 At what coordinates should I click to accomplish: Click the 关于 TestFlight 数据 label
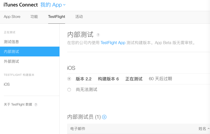[18, 105]
